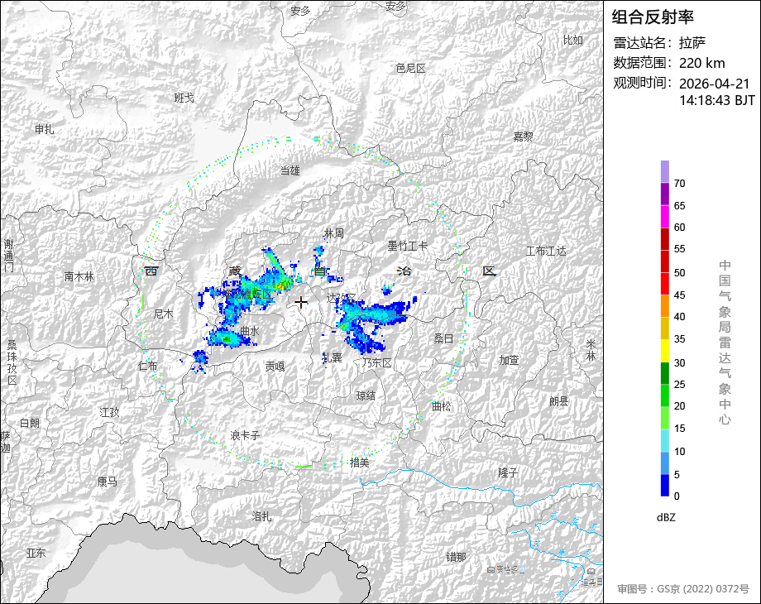Select the dark blue 0–5 dBZ swatch

tap(665, 485)
